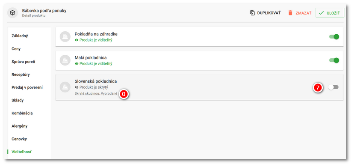Image resolution: width=351 pixels, height=164 pixels.
Task: Click the product box icon in header
Action: point(12,13)
